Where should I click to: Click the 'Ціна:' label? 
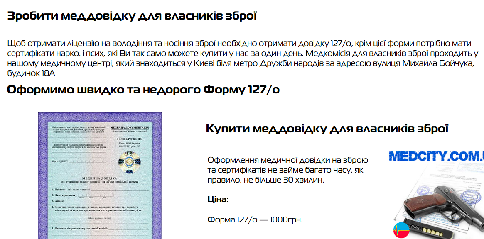pos(218,200)
